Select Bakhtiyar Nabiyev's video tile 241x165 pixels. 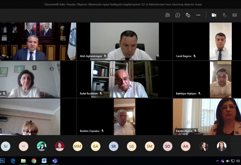(207, 79)
